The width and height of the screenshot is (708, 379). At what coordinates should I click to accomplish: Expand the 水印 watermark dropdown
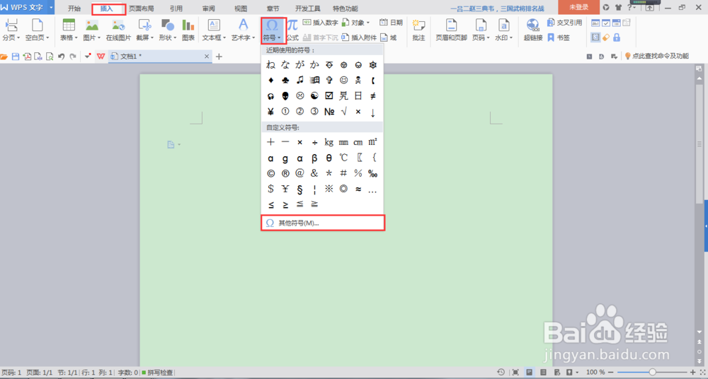tap(511, 38)
